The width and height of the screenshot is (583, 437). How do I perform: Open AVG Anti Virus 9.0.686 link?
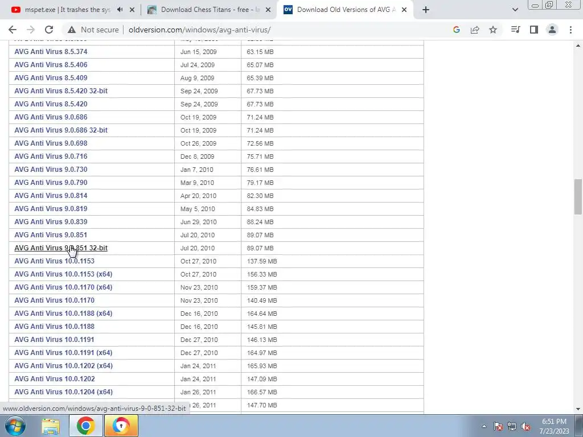[x=51, y=117]
